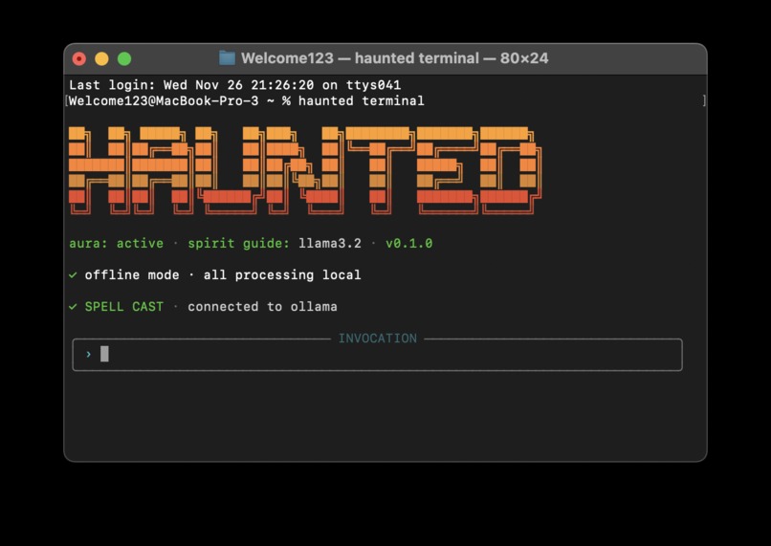Click the prompt chevron in the input box
This screenshot has width=771, height=546.
point(89,354)
